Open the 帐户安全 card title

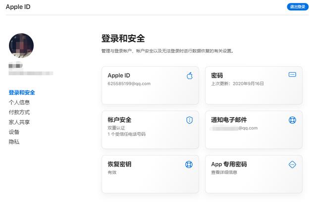tap(119, 120)
